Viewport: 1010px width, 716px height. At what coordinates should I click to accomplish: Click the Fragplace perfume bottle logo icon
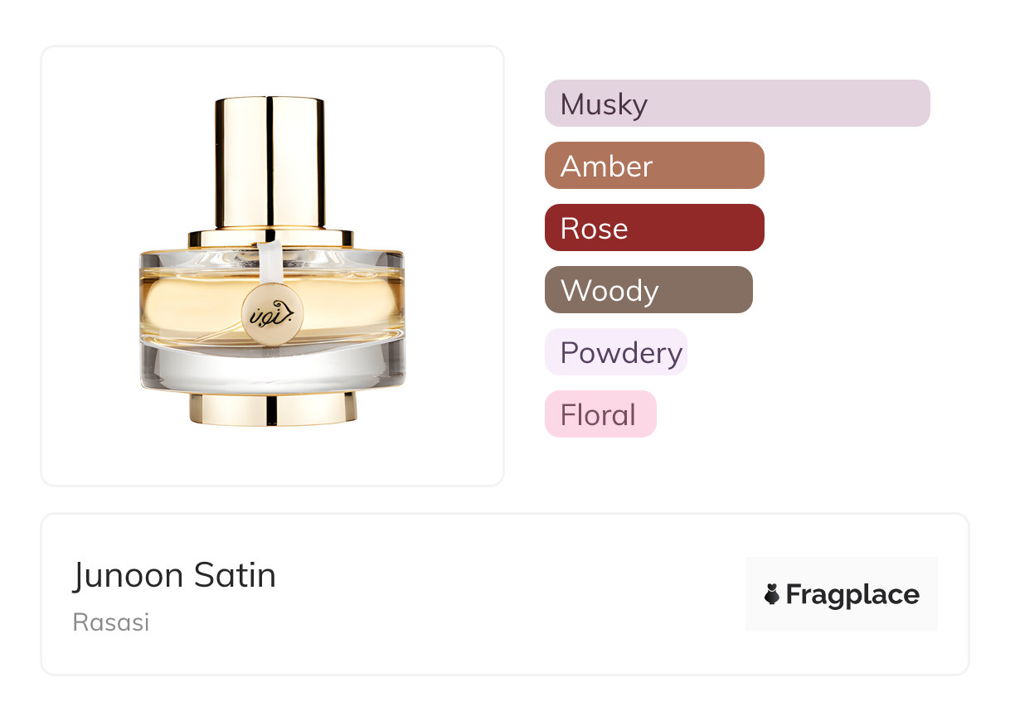click(772, 594)
